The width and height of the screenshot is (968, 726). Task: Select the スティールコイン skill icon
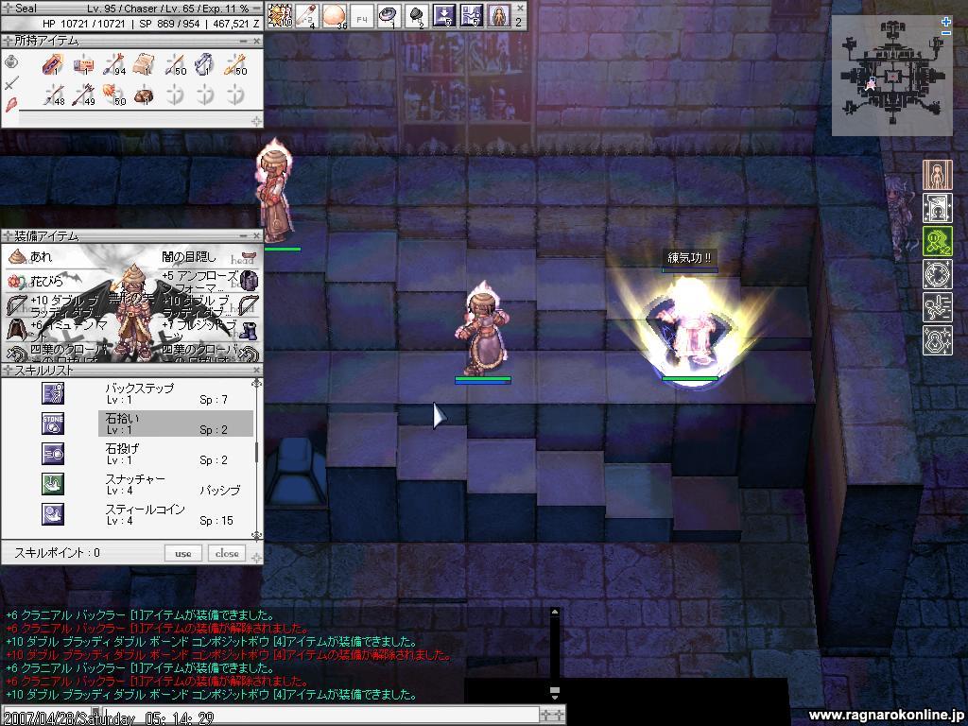[x=53, y=514]
